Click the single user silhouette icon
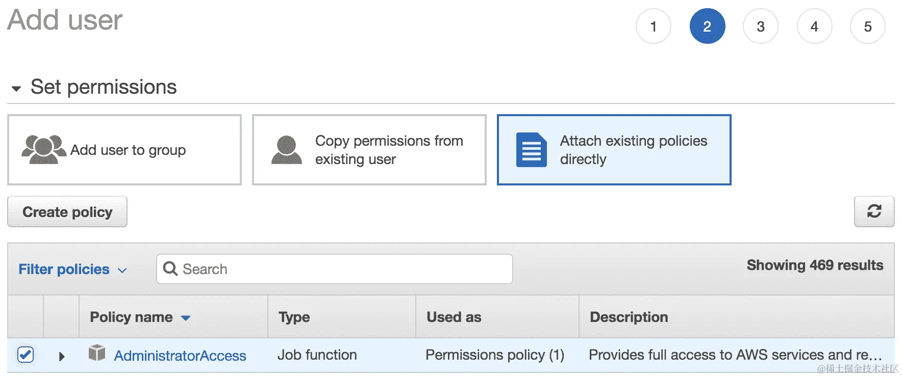 click(x=286, y=150)
